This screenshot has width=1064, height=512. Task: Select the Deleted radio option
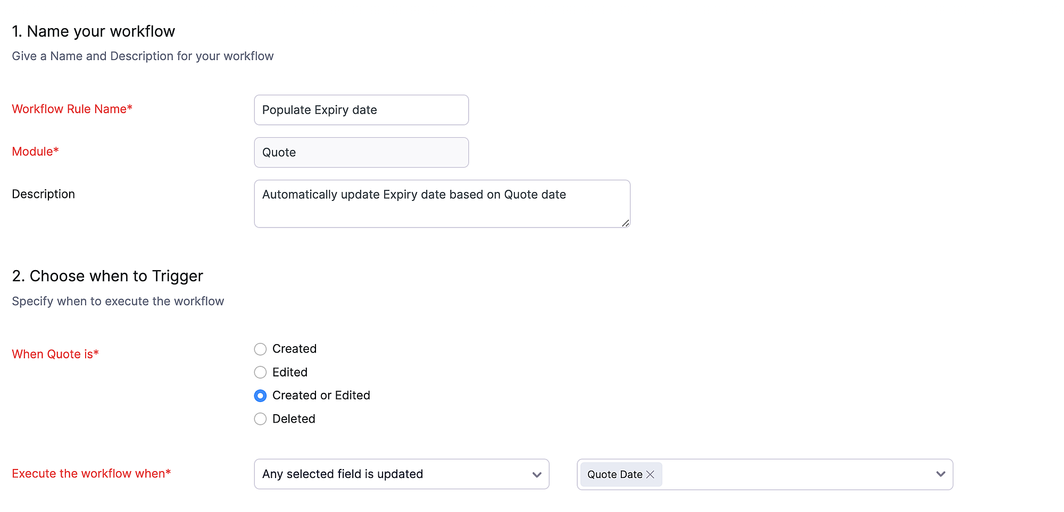[x=260, y=419]
